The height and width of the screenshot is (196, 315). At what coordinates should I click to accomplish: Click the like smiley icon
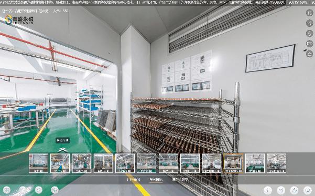(x=39, y=190)
